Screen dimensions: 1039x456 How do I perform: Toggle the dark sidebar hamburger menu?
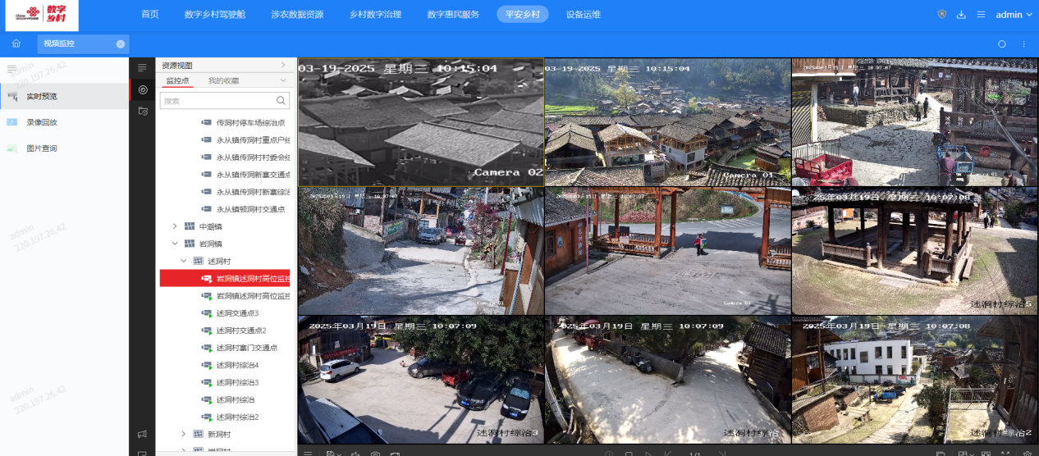click(x=143, y=67)
